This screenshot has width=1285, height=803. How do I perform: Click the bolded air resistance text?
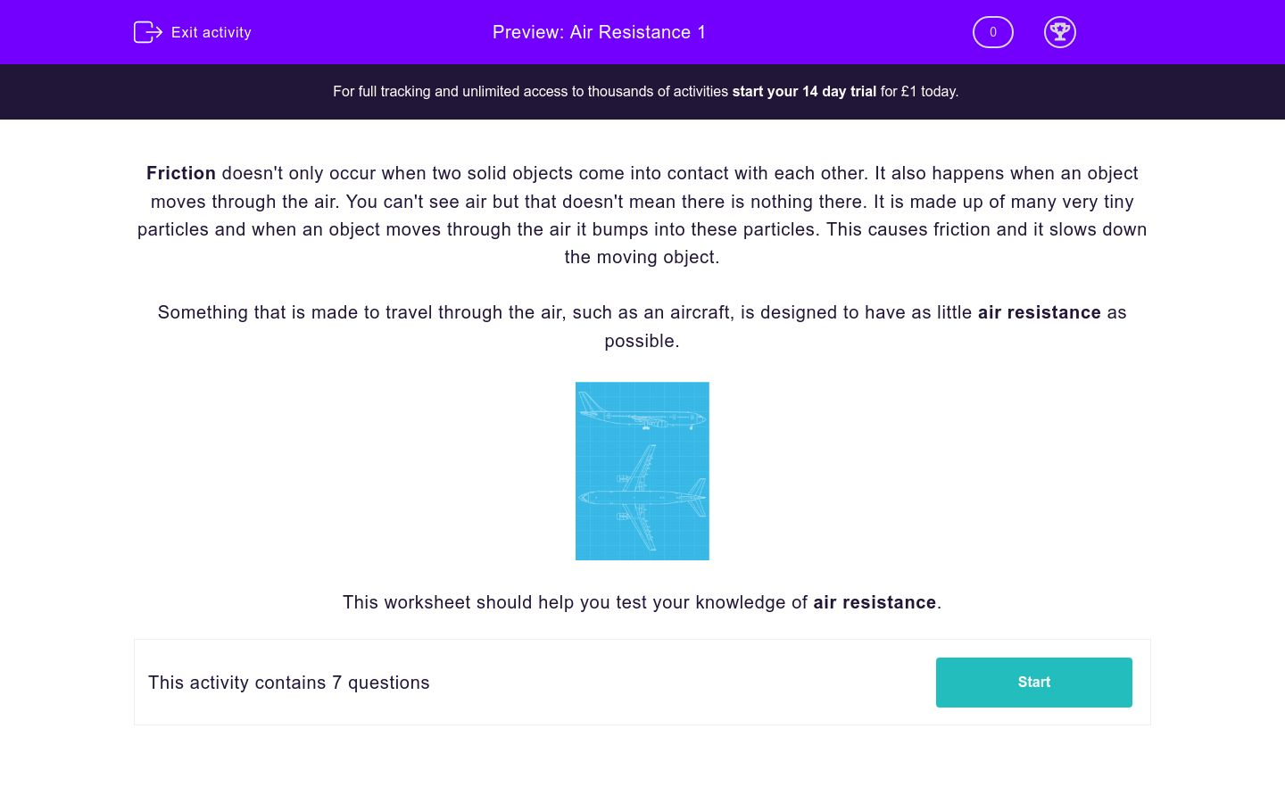pos(1040,312)
